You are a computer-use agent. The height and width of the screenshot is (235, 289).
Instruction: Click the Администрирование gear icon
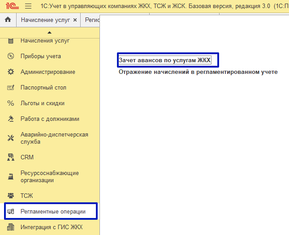[11, 72]
